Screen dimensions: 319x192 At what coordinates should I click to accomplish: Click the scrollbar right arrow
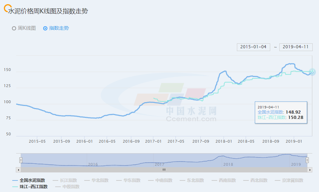tap(310, 170)
